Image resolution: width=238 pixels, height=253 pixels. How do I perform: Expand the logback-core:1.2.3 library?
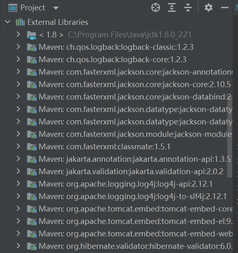click(18, 59)
